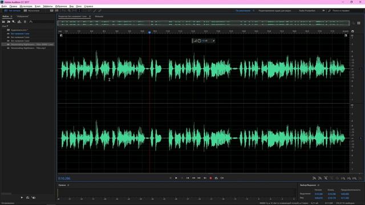Select the Editor tab
The width and height of the screenshot is (365, 205).
tap(72, 17)
